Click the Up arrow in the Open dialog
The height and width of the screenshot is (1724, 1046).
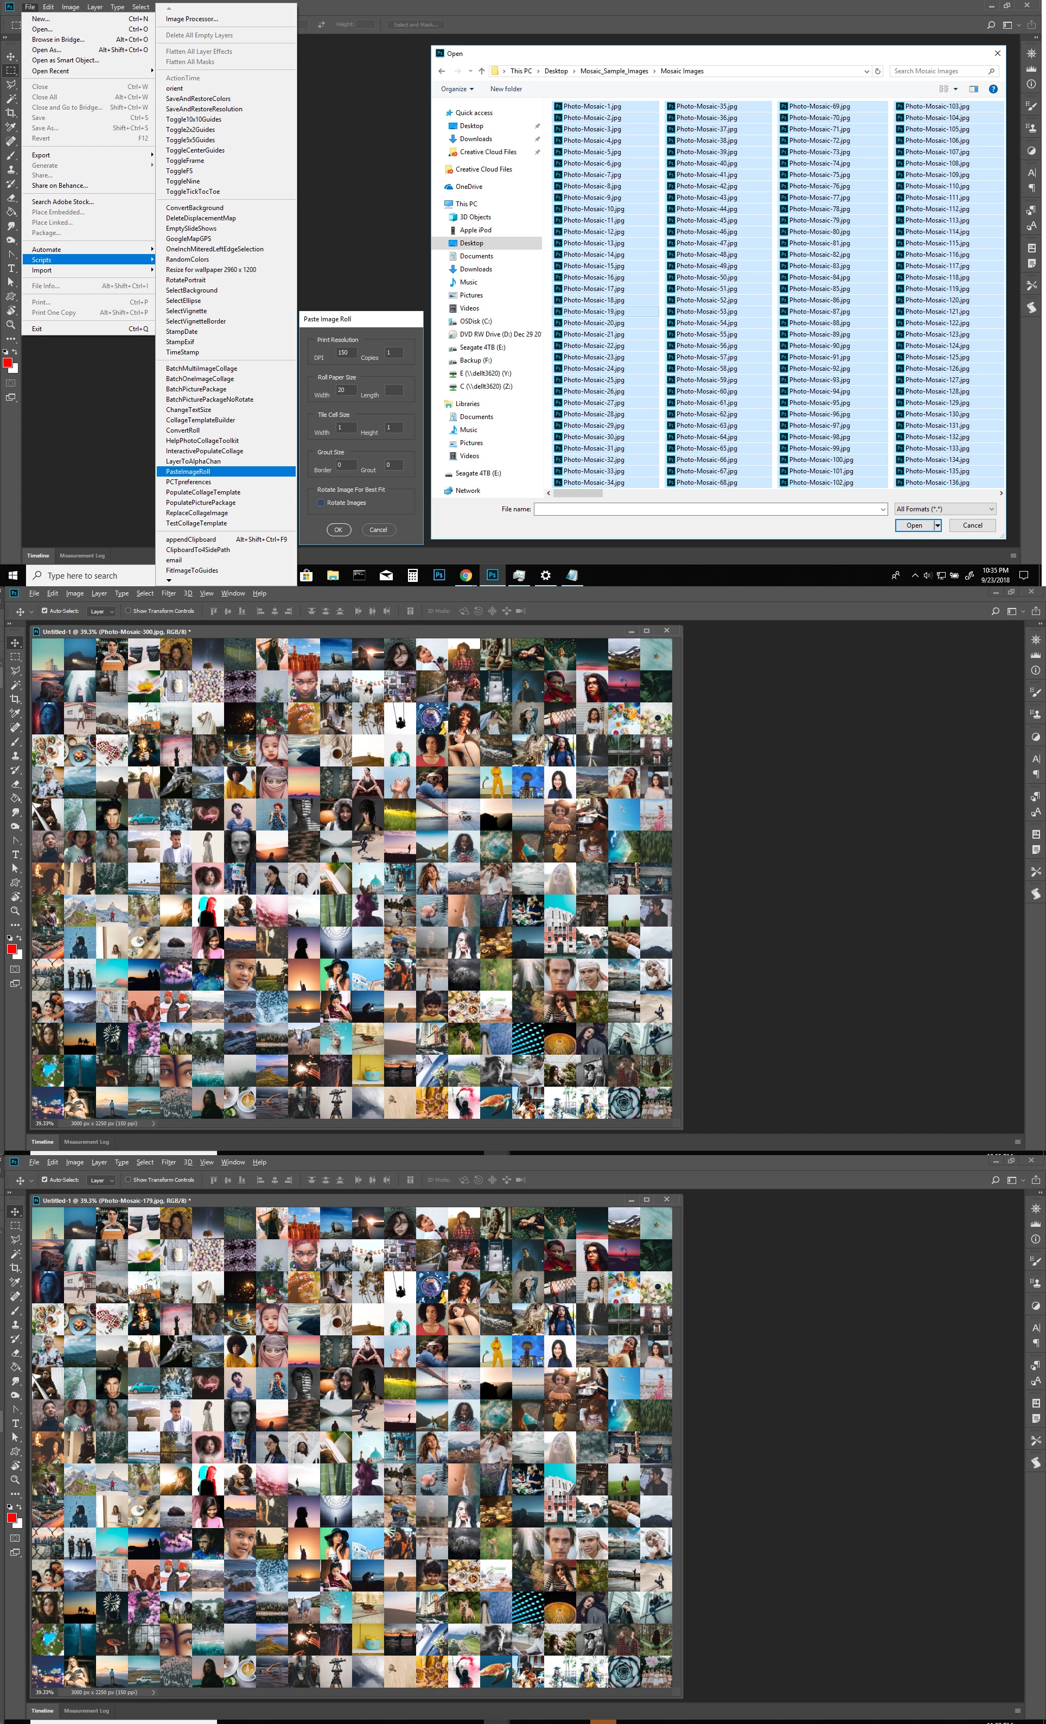481,71
